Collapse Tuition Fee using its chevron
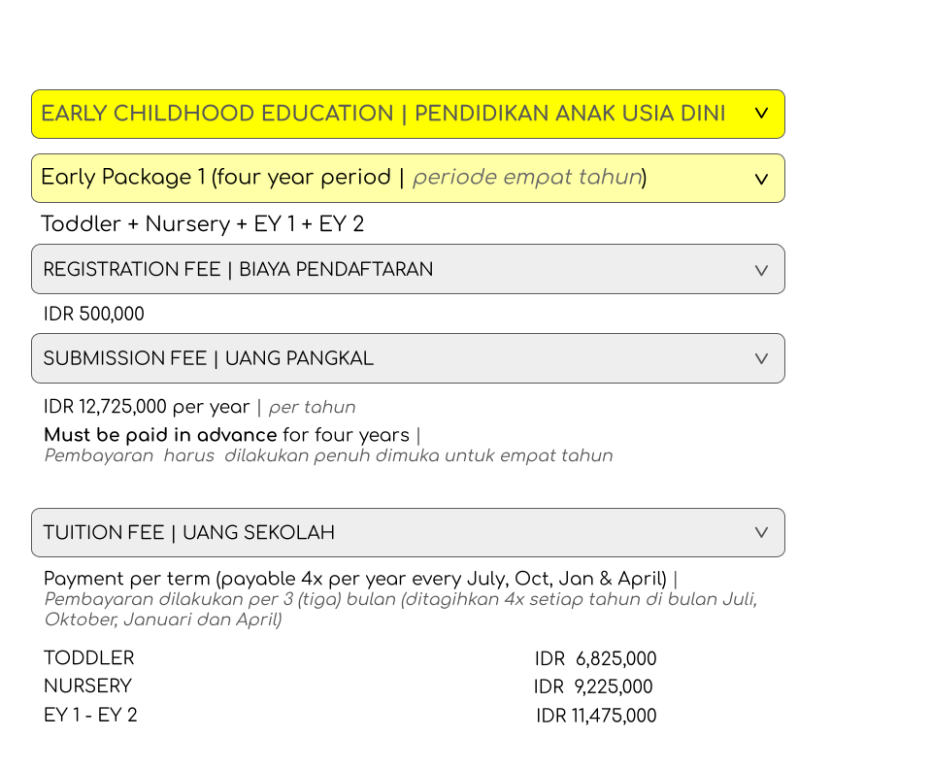Screen dimensions: 931x770 (x=761, y=533)
